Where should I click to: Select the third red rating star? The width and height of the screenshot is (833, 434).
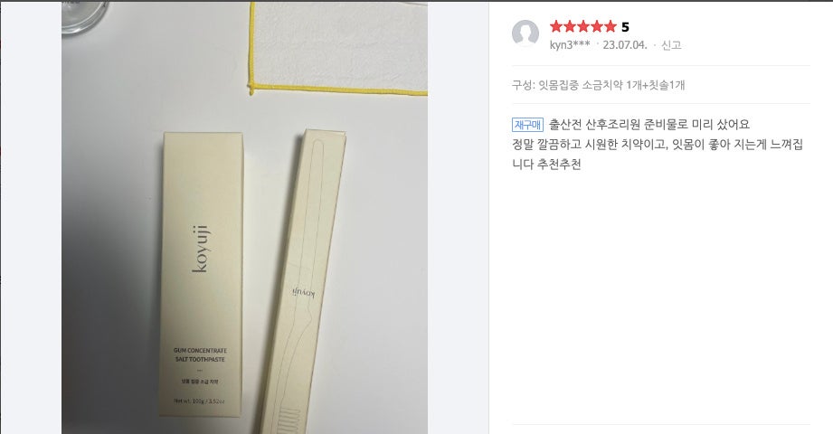point(582,26)
